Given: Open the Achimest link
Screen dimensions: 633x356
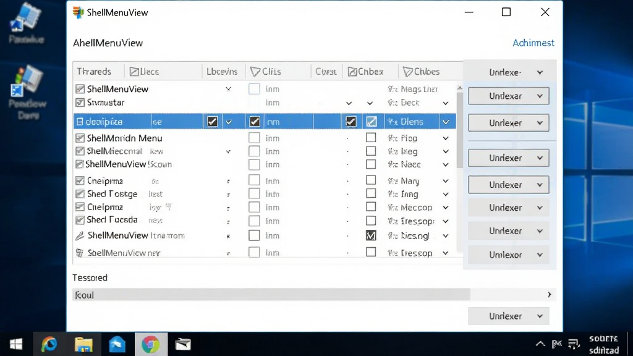Looking at the screenshot, I should [x=533, y=43].
